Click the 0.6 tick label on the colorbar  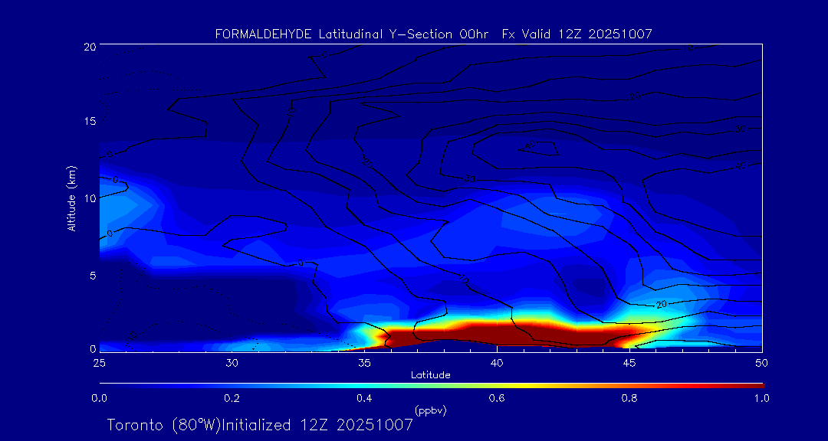pos(497,398)
